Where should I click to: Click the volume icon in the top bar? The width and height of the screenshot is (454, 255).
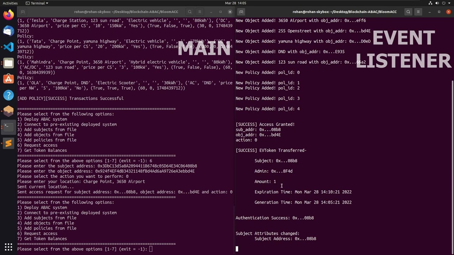click(438, 3)
